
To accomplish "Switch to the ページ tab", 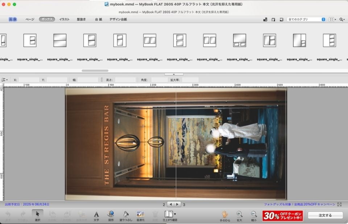I will click(30, 19).
